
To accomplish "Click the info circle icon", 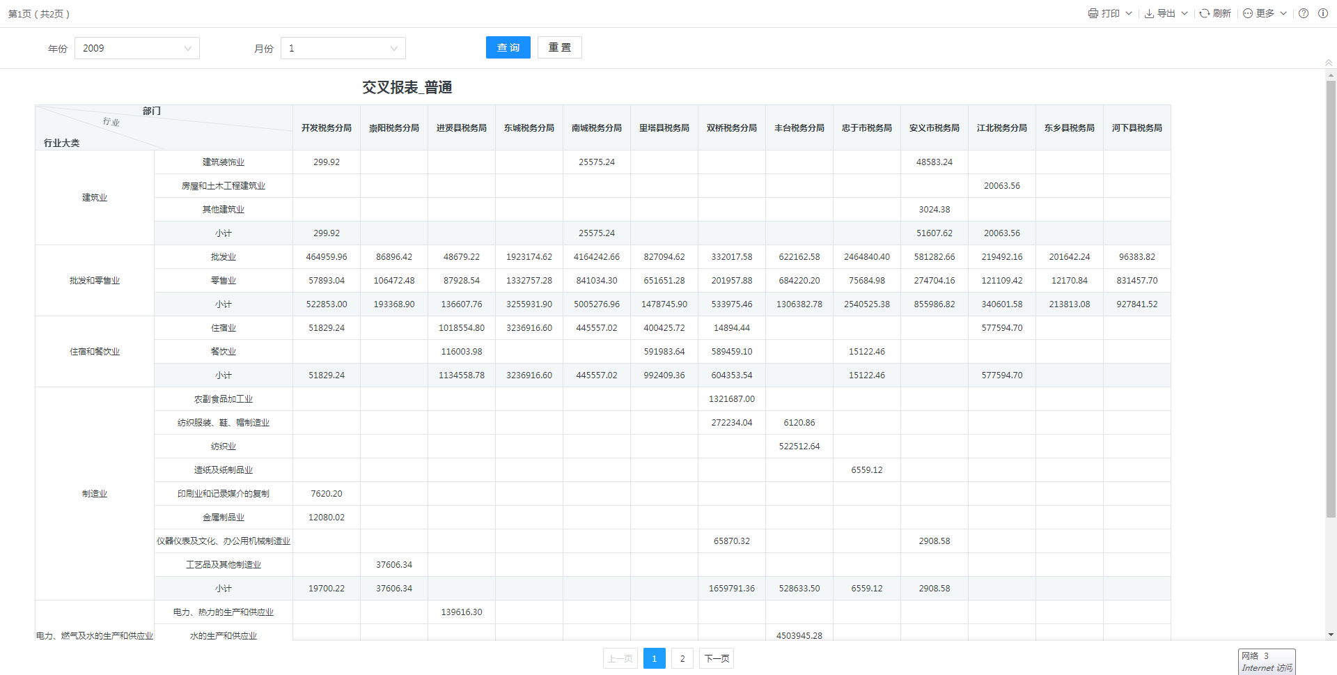I will 1323,13.
